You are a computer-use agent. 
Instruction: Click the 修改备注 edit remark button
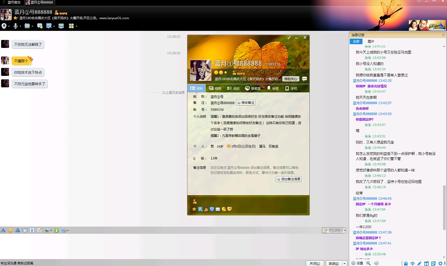(x=246, y=103)
